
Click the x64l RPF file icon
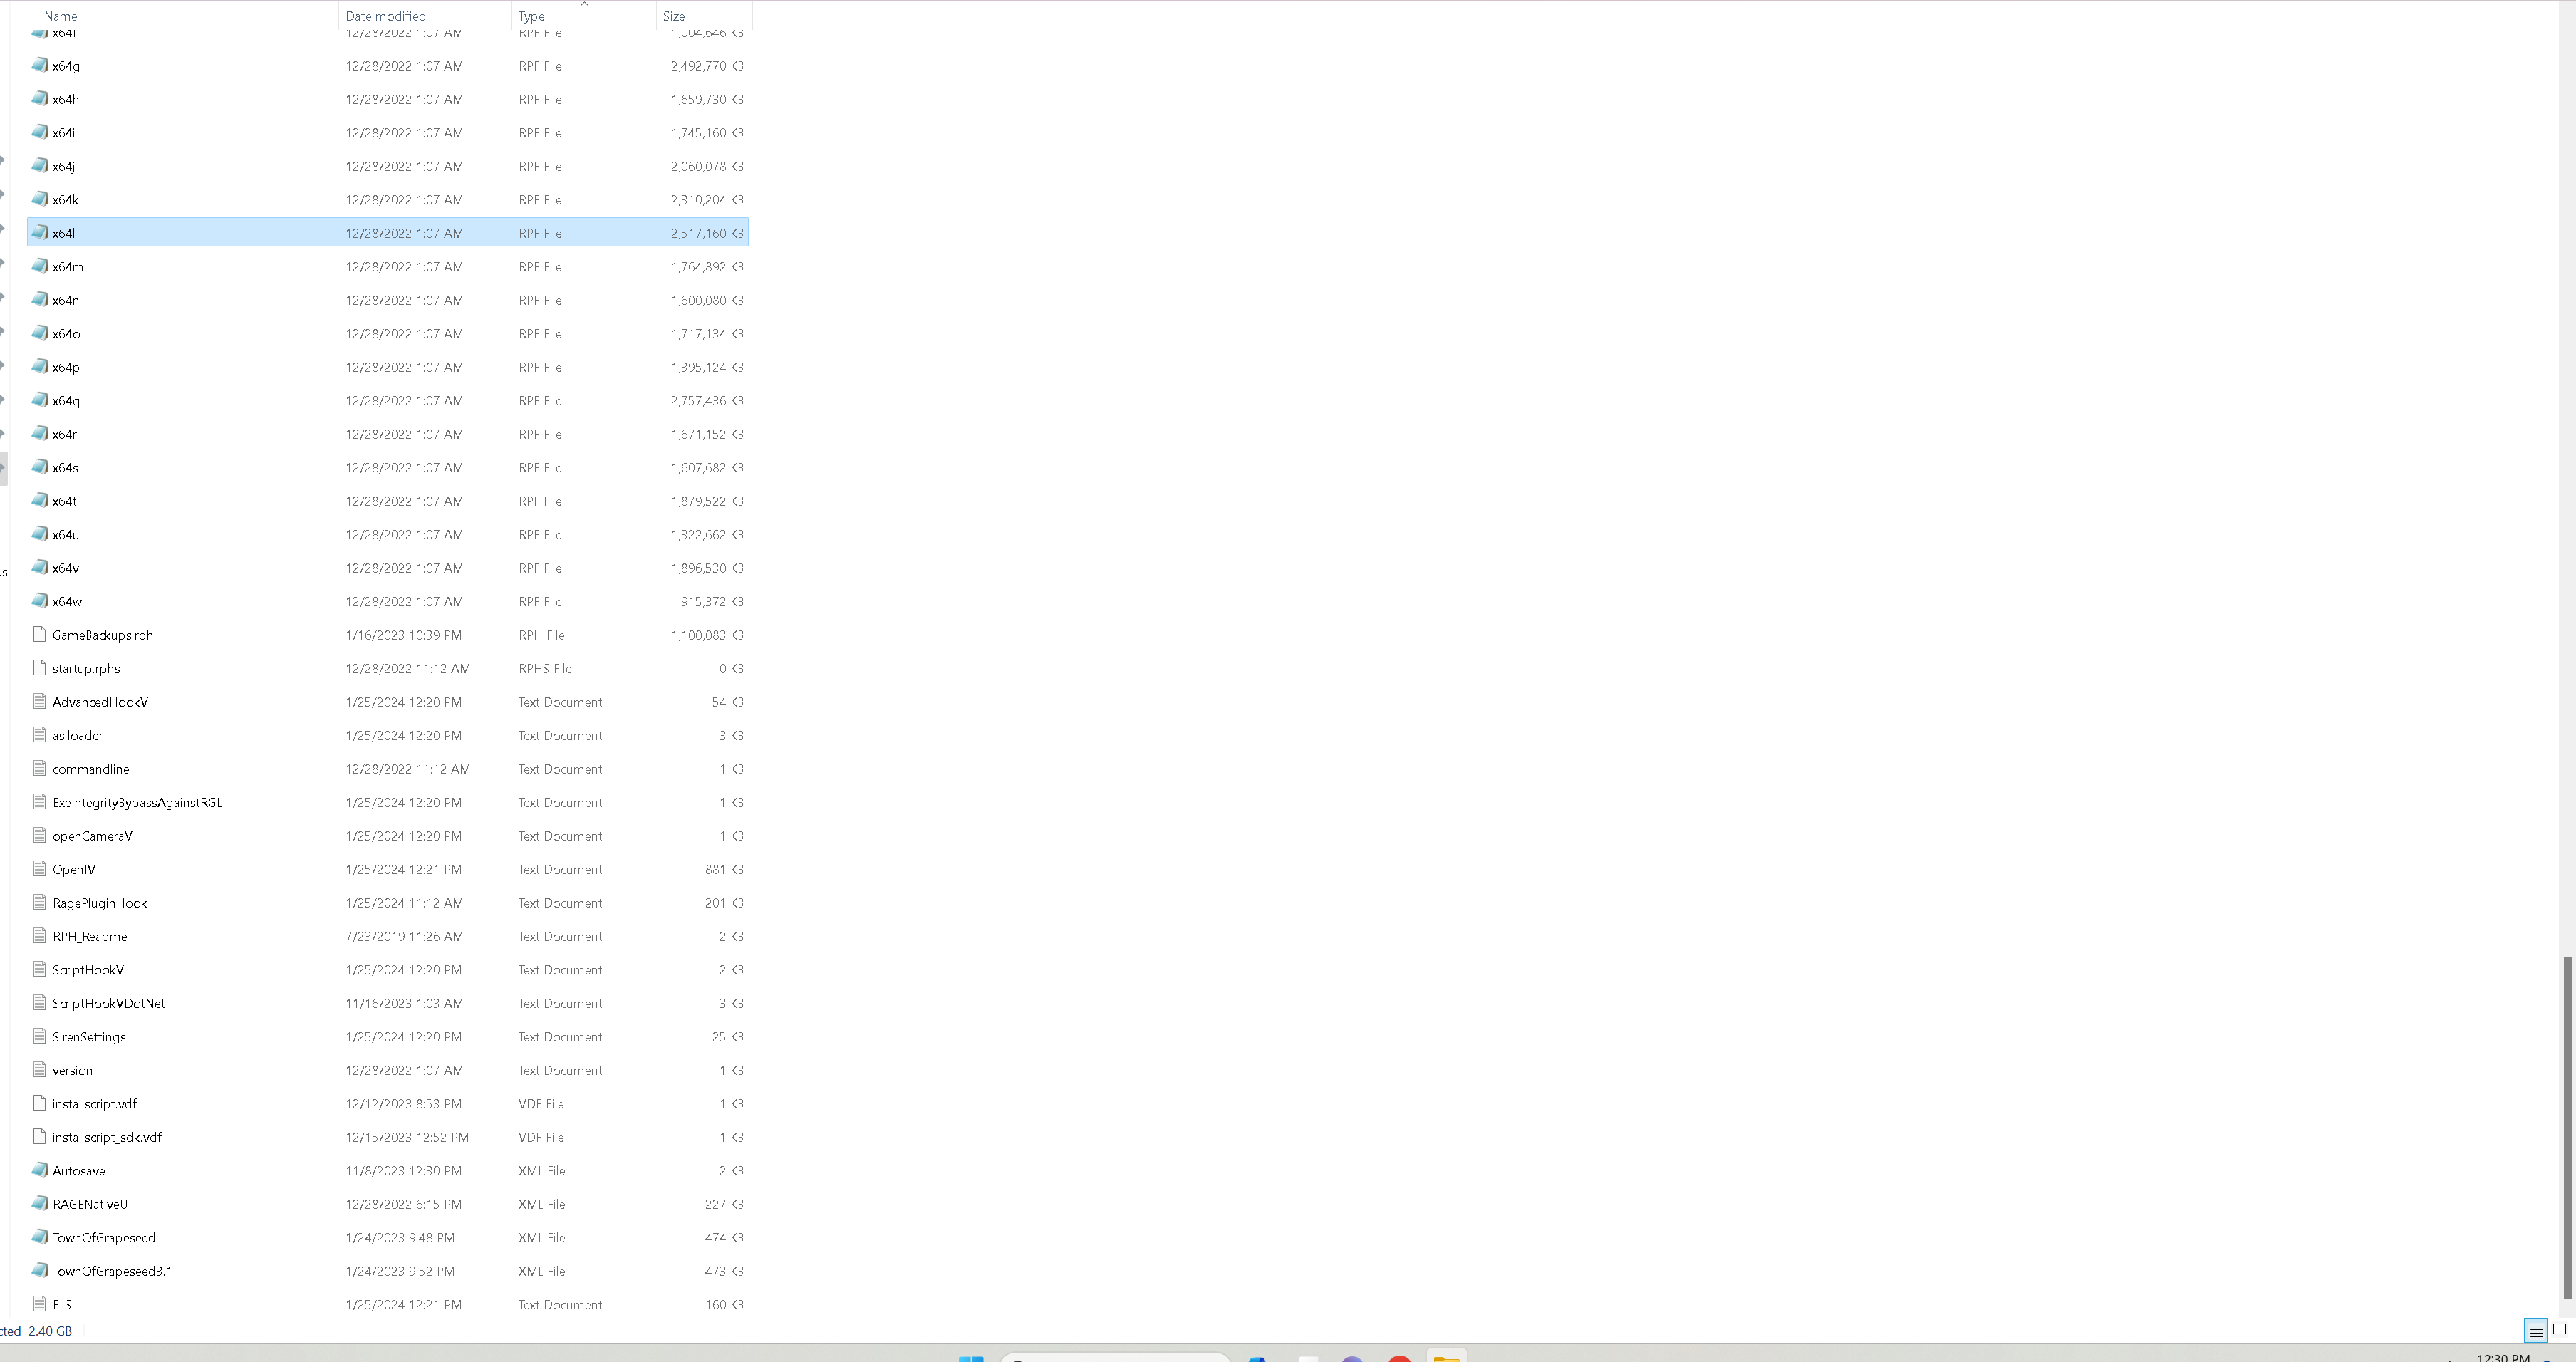pos(40,232)
